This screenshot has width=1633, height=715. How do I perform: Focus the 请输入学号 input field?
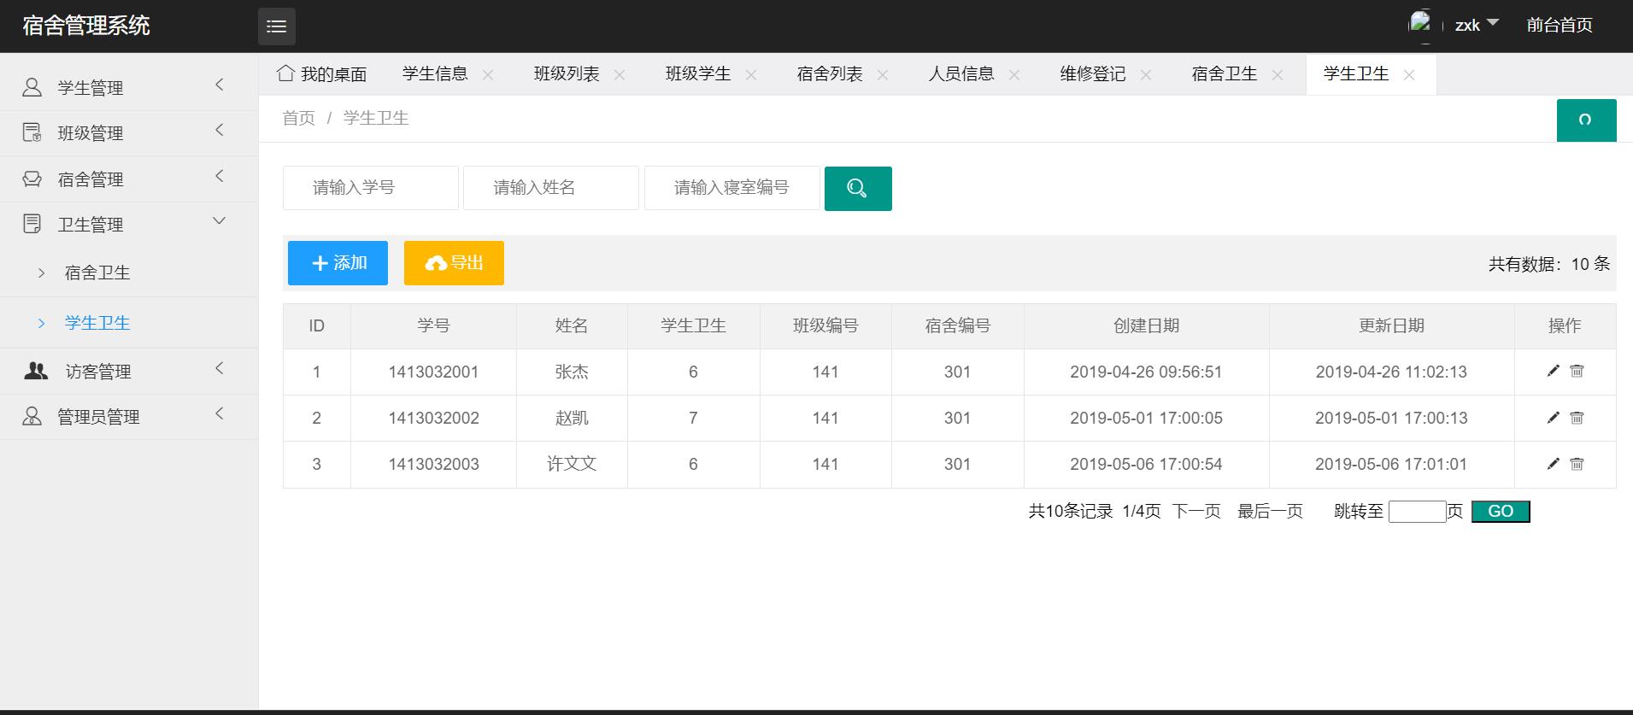(x=371, y=188)
